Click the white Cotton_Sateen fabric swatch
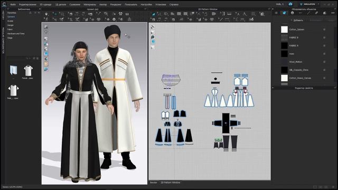Viewport: 338px width, 190px height. pos(284,30)
